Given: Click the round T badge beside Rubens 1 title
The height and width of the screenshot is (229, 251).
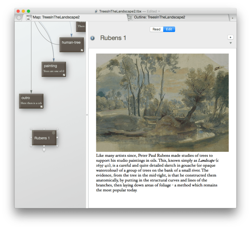Looking at the screenshot, I should click(x=92, y=38).
